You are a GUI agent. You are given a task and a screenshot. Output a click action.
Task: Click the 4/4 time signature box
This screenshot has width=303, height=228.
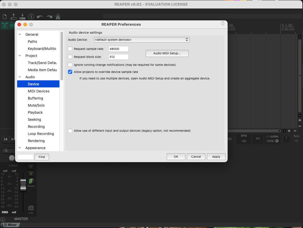tap(257, 139)
